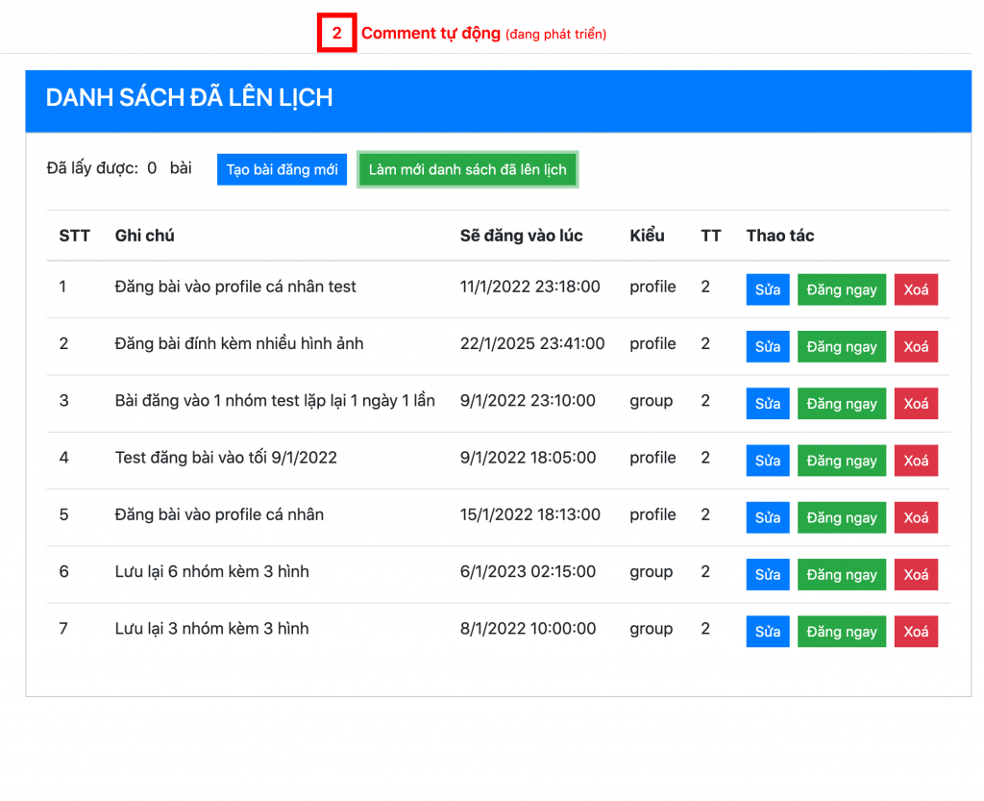Click Xoá in row 7
The image size is (984, 801).
[x=916, y=632]
